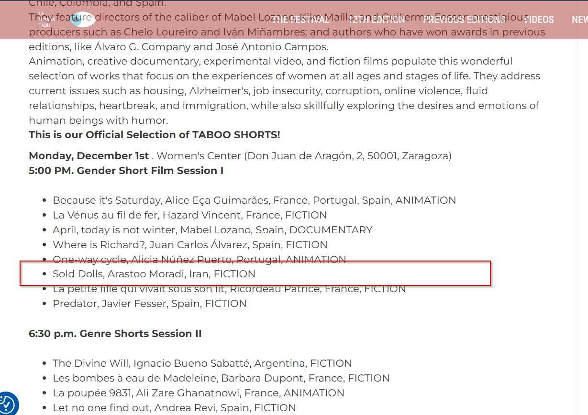This screenshot has height=415, width=588.
Task: Click the "Because it's Saturday" list entry
Action: click(x=254, y=200)
